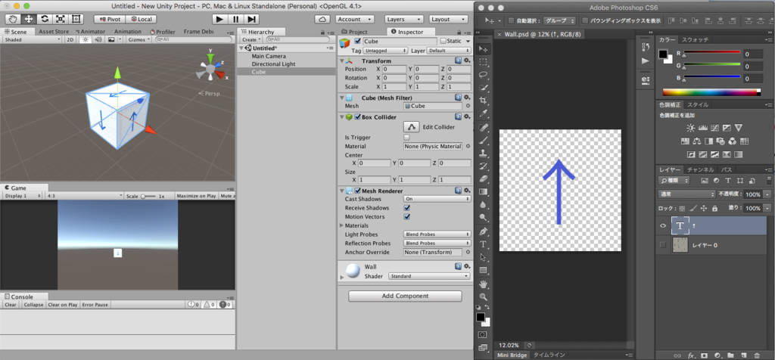Image resolution: width=775 pixels, height=360 pixels.
Task: Click Photoshop foreground color swatch in Color panel
Action: click(x=663, y=54)
